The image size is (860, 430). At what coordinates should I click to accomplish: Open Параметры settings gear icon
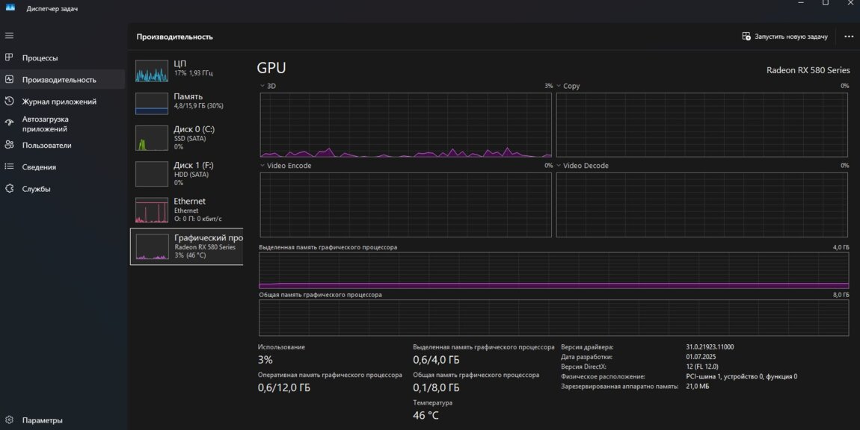coord(9,420)
